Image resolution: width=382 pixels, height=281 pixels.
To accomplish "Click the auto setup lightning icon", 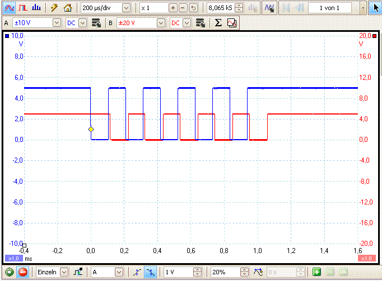I will click(54, 8).
